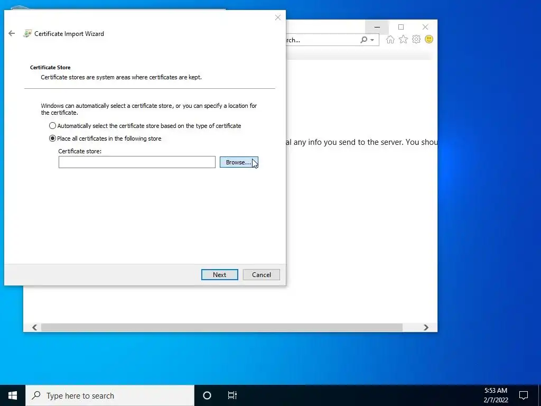
Task: Open browser Tools gear icon
Action: [x=416, y=39]
